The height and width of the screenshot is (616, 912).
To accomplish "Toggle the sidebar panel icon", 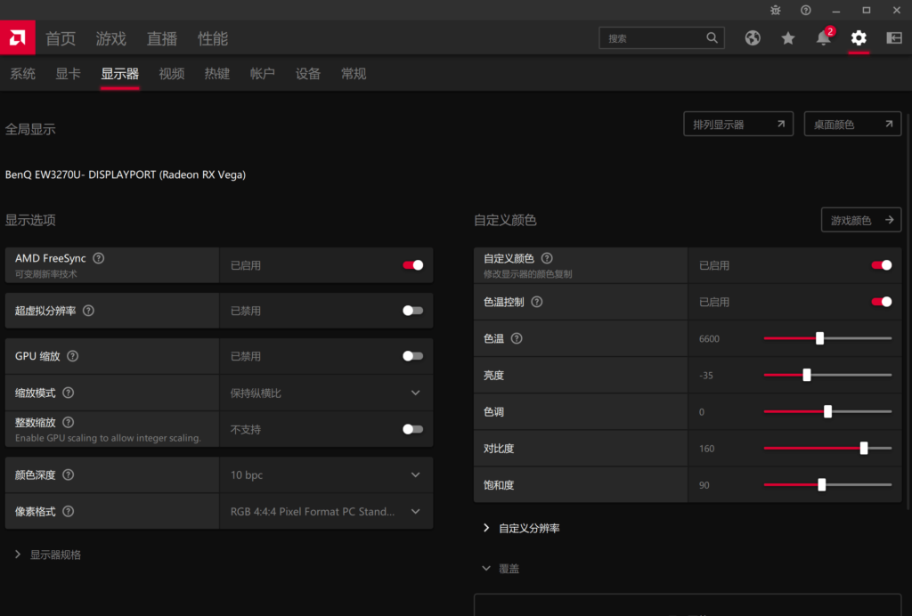I will pyautogui.click(x=894, y=37).
